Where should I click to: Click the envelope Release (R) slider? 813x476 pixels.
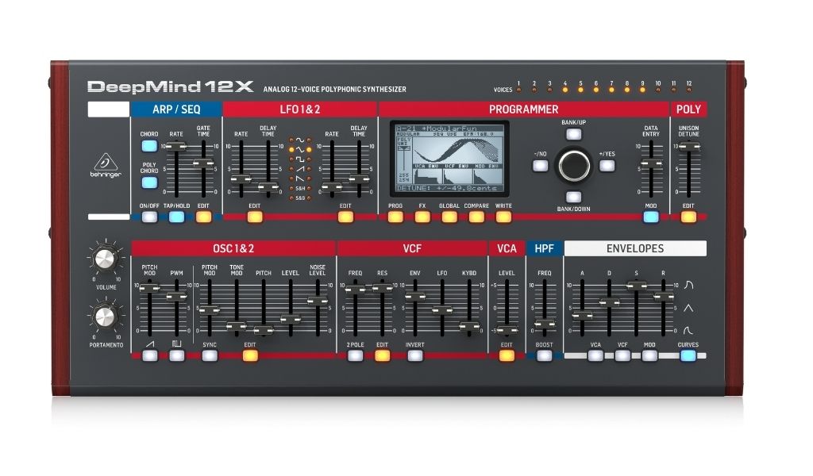coord(663,308)
